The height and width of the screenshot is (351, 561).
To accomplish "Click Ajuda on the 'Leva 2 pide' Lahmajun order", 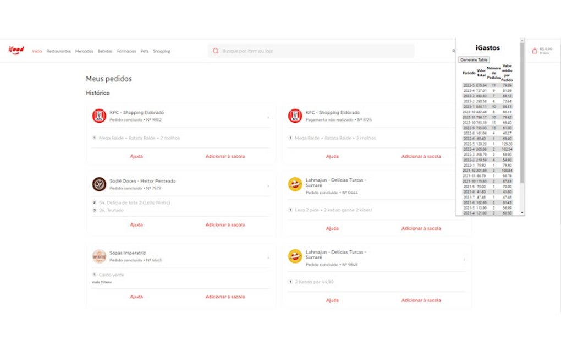I will coord(332,228).
